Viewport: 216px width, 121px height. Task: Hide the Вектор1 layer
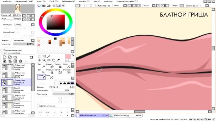(4, 73)
